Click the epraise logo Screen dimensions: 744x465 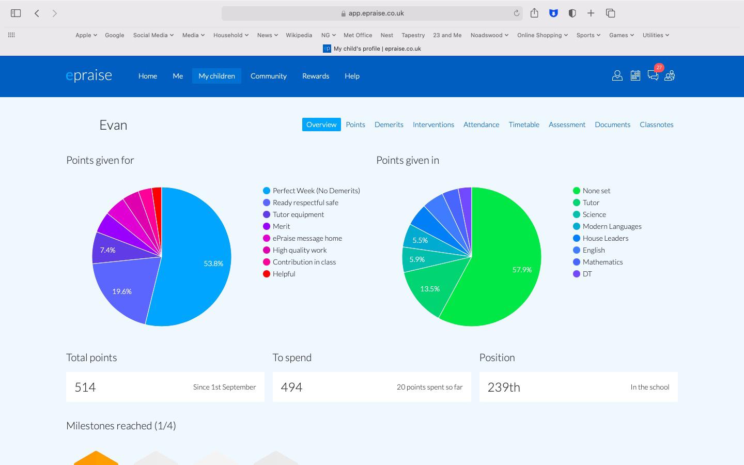[89, 75]
